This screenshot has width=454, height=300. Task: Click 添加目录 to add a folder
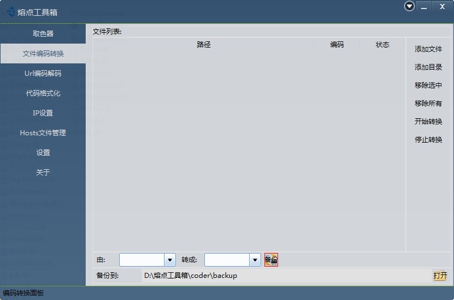tap(428, 67)
